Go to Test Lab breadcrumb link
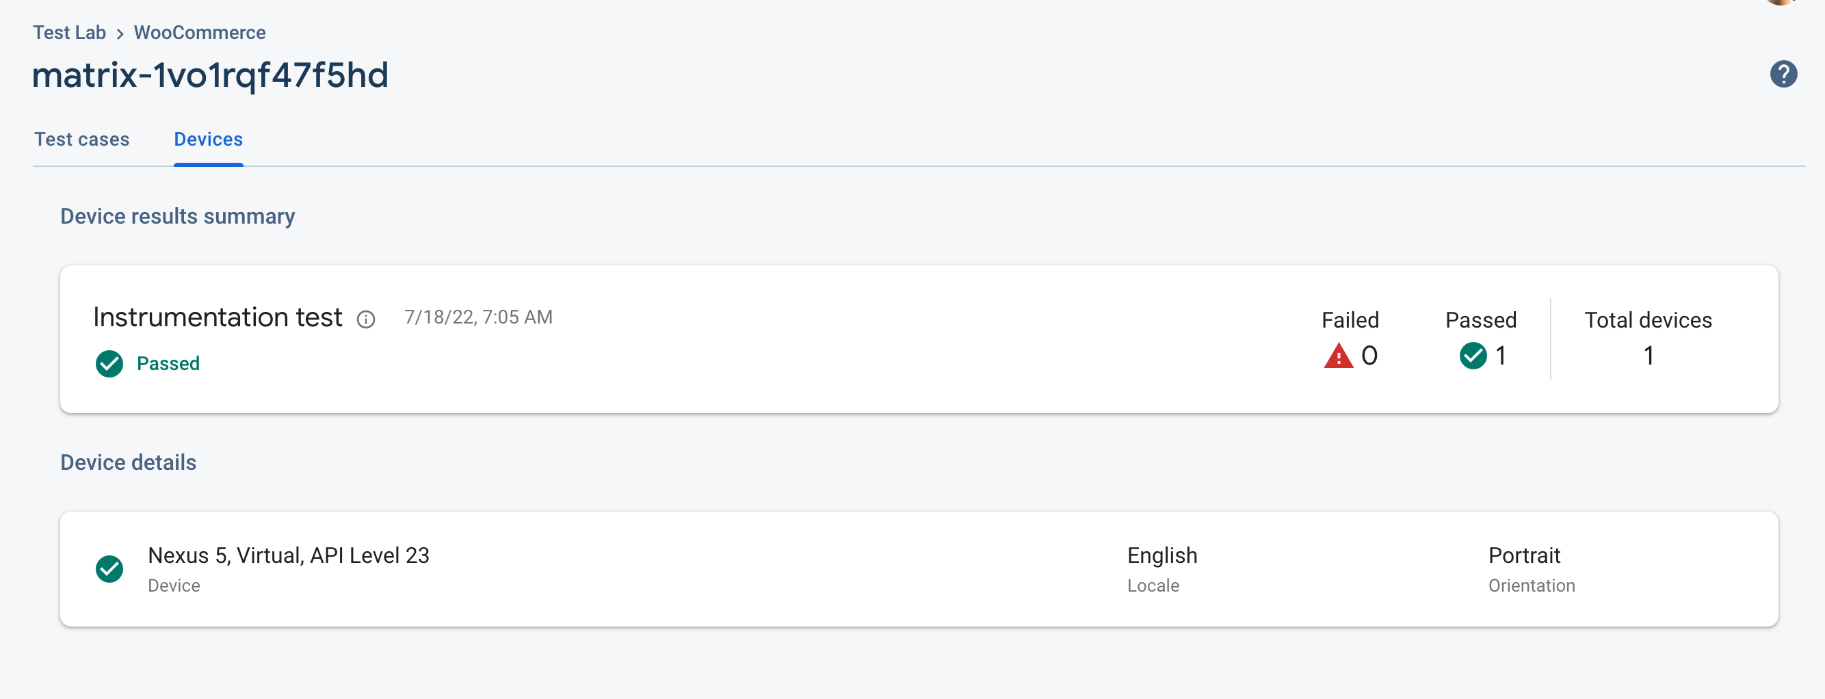This screenshot has height=699, width=1825. pos(70,33)
